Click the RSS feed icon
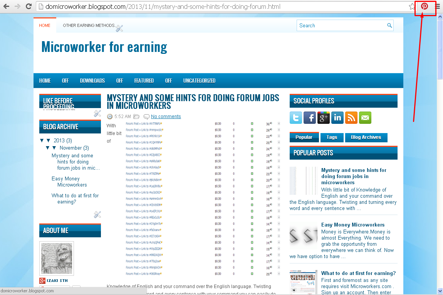Screen dimensions: 443x295 (351, 118)
